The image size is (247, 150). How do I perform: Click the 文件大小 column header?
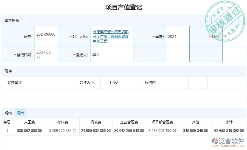coord(87,82)
